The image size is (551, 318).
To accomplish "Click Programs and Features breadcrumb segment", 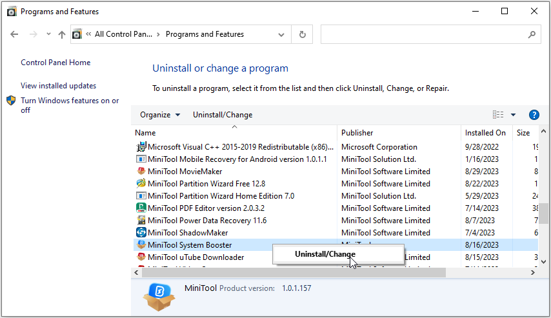I will pyautogui.click(x=205, y=34).
